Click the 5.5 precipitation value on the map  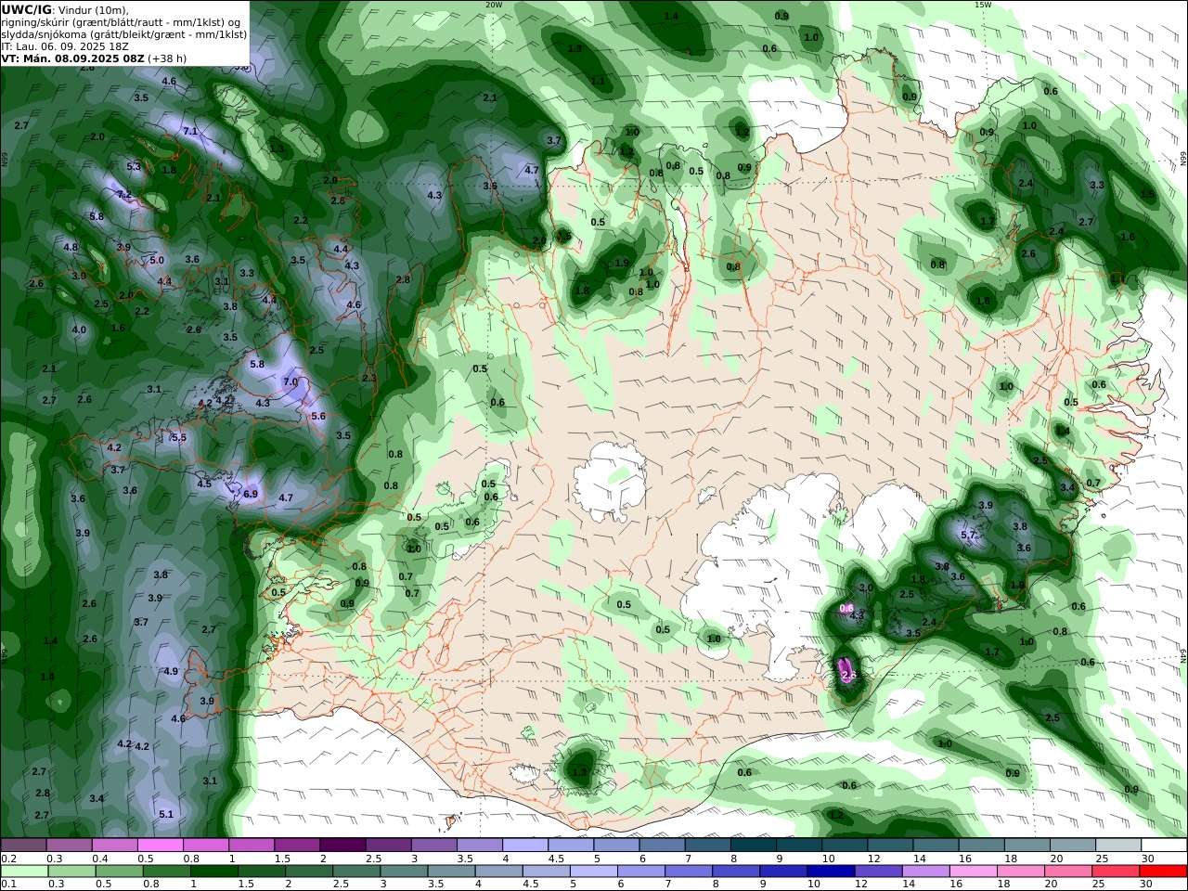[x=179, y=437]
